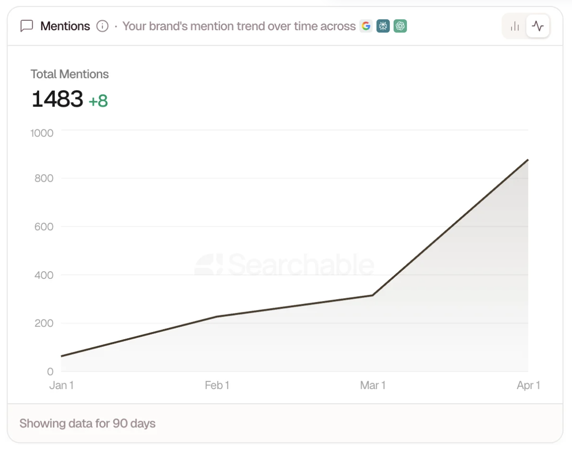Click the brand mention trend description text
The width and height of the screenshot is (572, 450).
[239, 26]
